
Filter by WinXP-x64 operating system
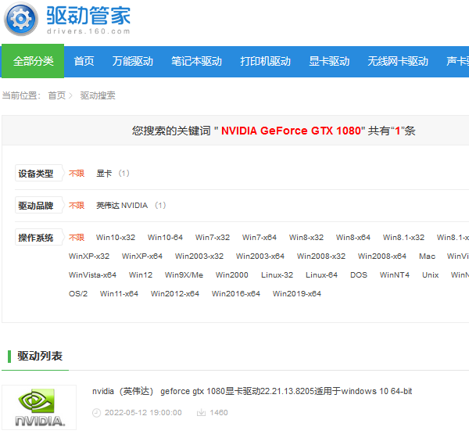(x=142, y=256)
